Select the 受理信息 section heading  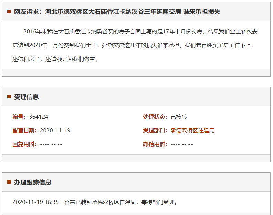tap(26, 97)
